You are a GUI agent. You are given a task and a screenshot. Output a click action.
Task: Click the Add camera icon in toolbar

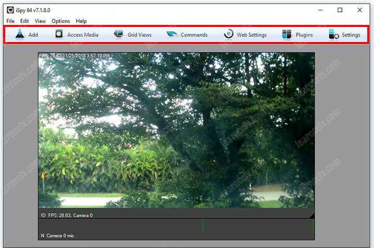[x=20, y=35]
